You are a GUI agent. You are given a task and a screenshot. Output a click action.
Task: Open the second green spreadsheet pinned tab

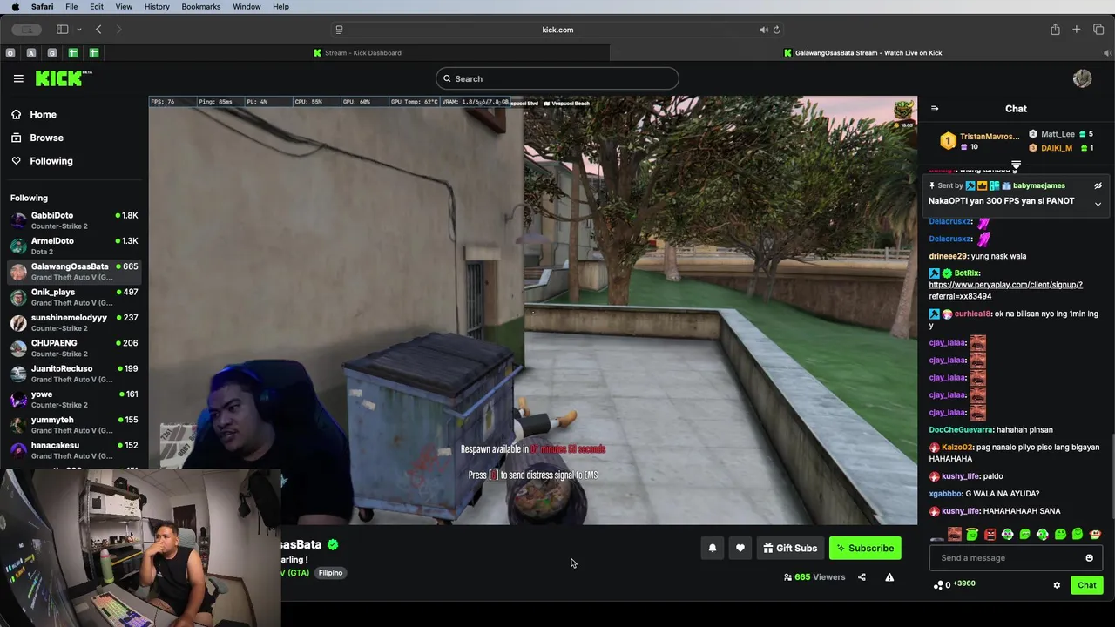pyautogui.click(x=93, y=53)
